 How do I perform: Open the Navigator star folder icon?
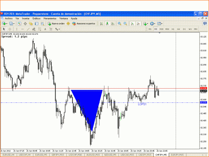[x=31, y=24]
